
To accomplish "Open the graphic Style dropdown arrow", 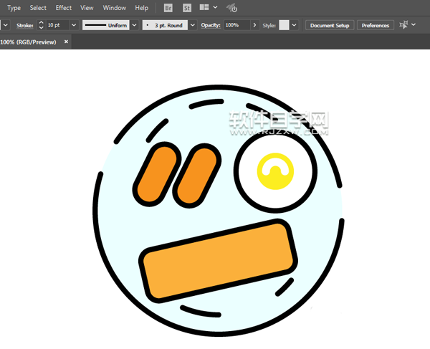I will (x=295, y=25).
